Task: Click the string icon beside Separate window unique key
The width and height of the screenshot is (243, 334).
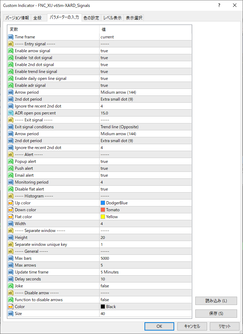Action: tap(10, 244)
